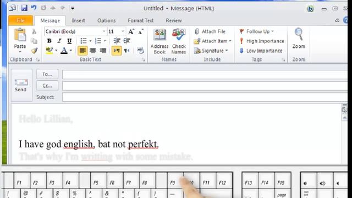Toggle right-to-left text direction
The width and height of the screenshot is (352, 198).
pyautogui.click(x=127, y=51)
